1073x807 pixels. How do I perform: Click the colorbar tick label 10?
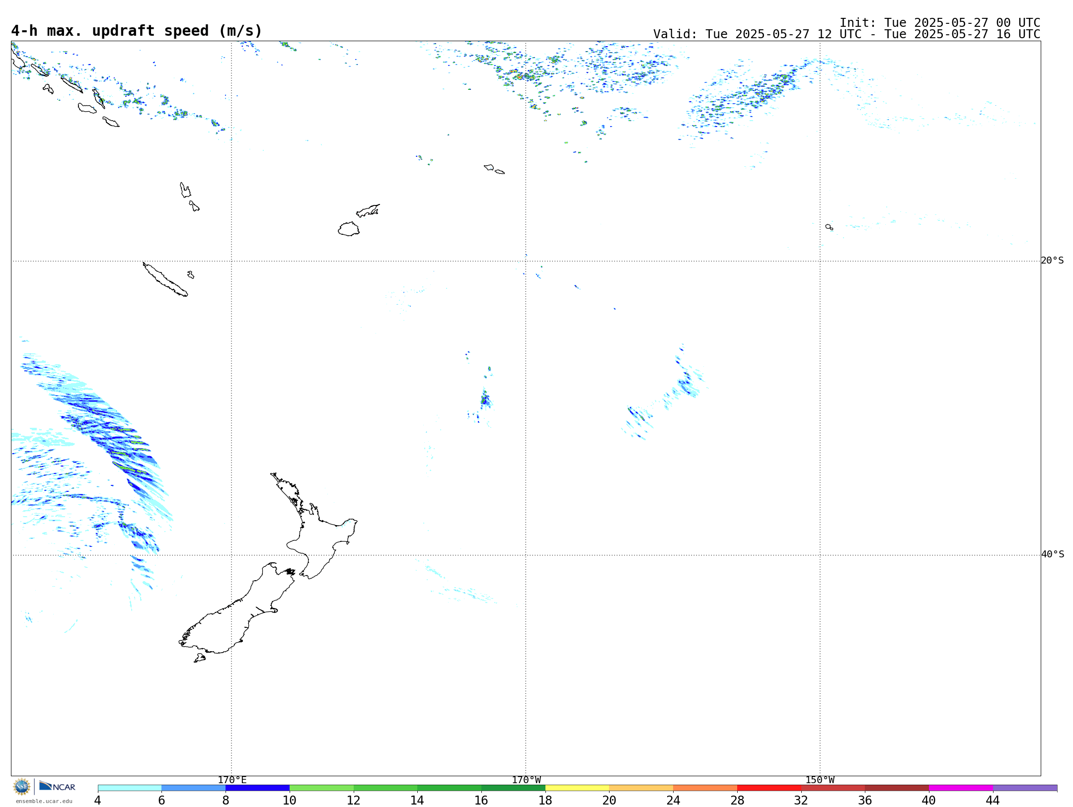290,800
